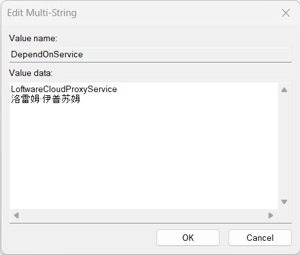Click the horizontal scrollbar track

click(x=144, y=215)
